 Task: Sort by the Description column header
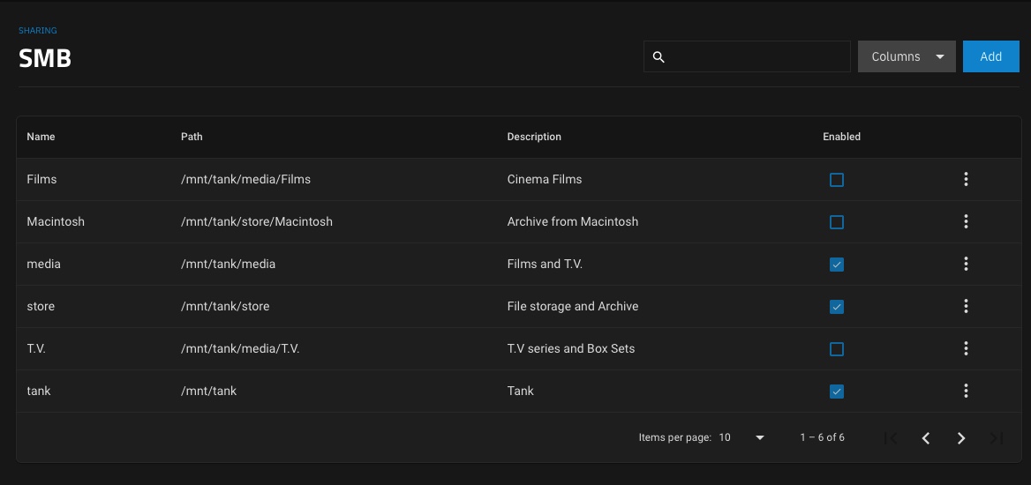(534, 137)
